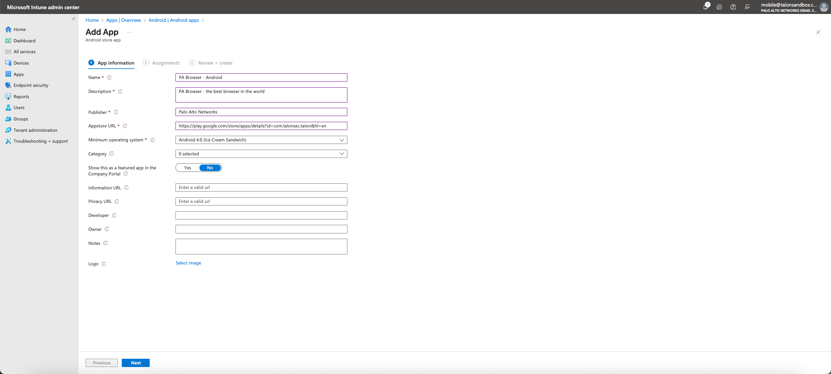Screen dimensions: 831x374
Task: Show info icon next to Appstore URL
Action: pyautogui.click(x=125, y=126)
